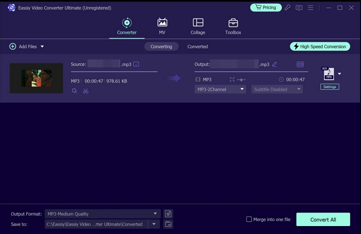The height and width of the screenshot is (234, 361).
Task: Click the enhance effect star icon
Action: tap(74, 91)
